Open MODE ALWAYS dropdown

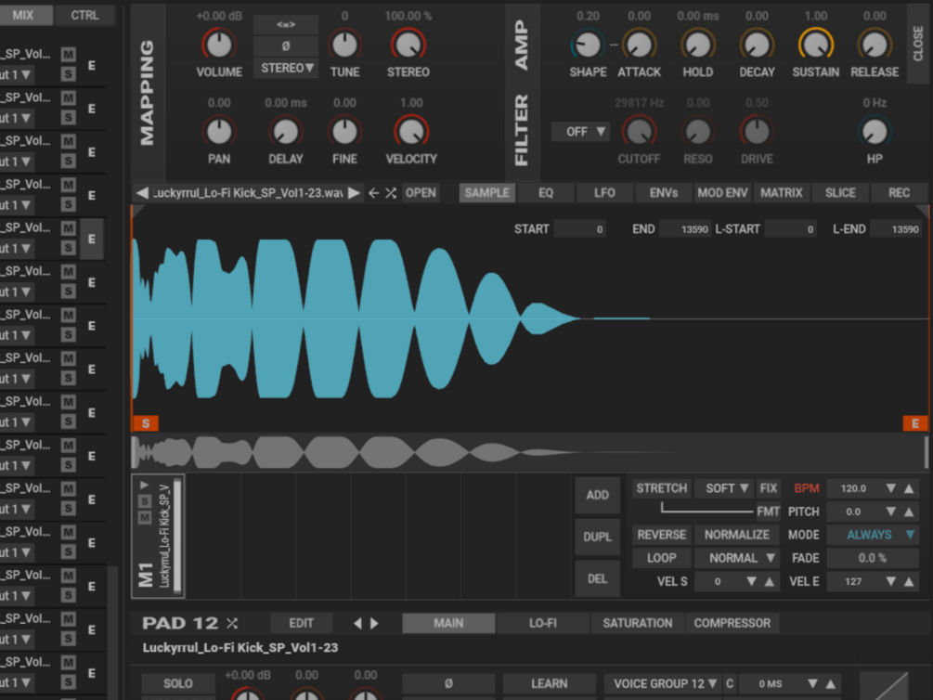pyautogui.click(x=873, y=535)
